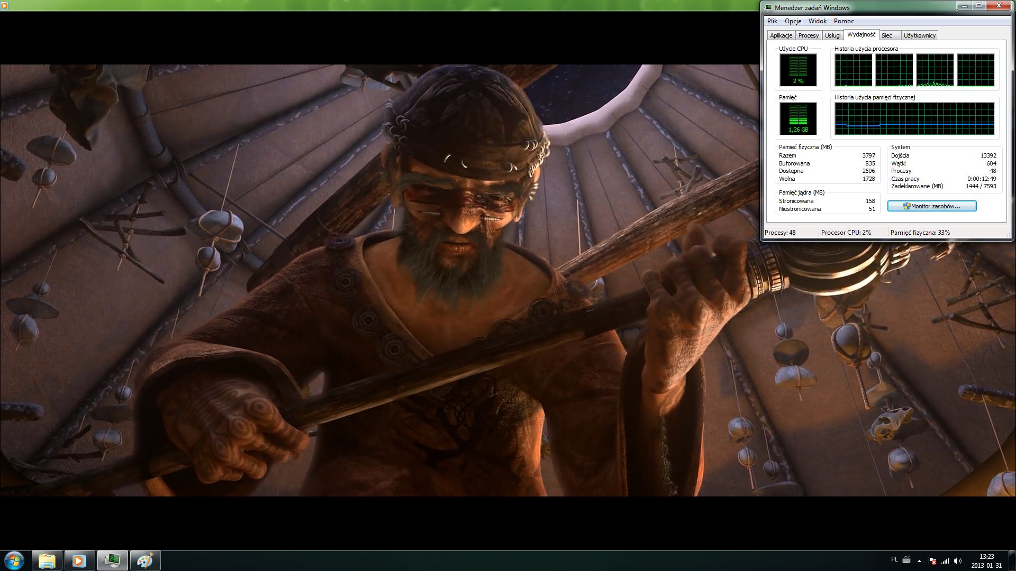Open Paint from the taskbar
The width and height of the screenshot is (1016, 571).
[145, 560]
